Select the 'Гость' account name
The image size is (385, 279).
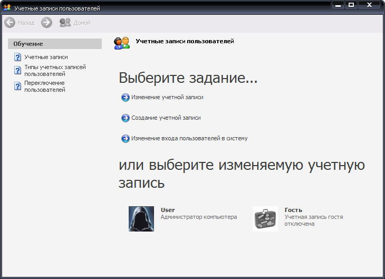(293, 210)
